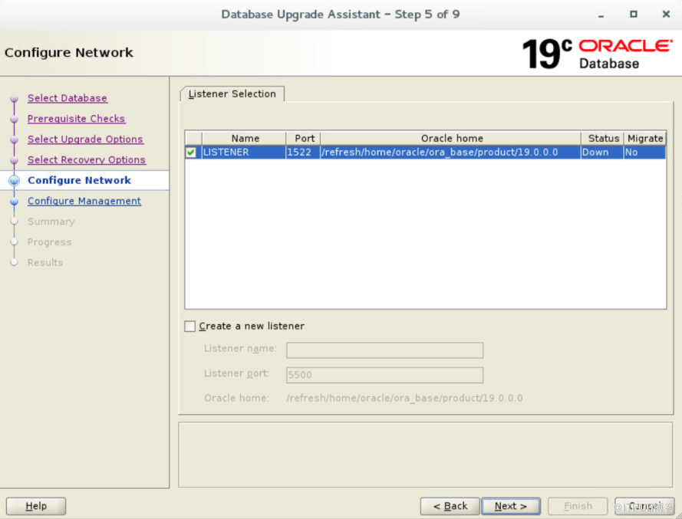Click the Select Database step bullet icon
This screenshot has width=682, height=519.
point(15,99)
